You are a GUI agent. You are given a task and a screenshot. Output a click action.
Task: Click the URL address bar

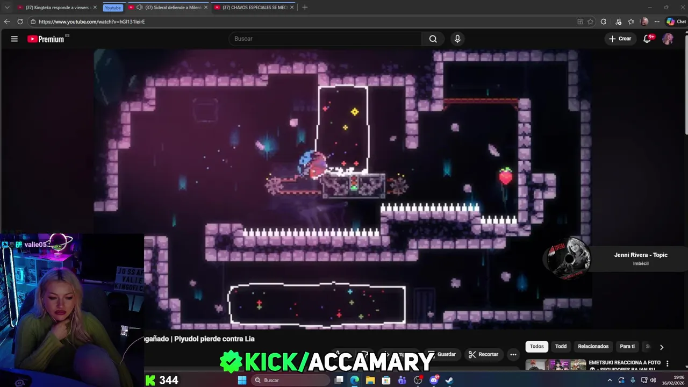point(301,21)
